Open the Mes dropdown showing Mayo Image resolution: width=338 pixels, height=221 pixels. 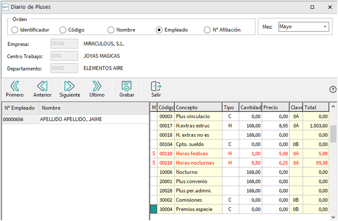pos(325,27)
